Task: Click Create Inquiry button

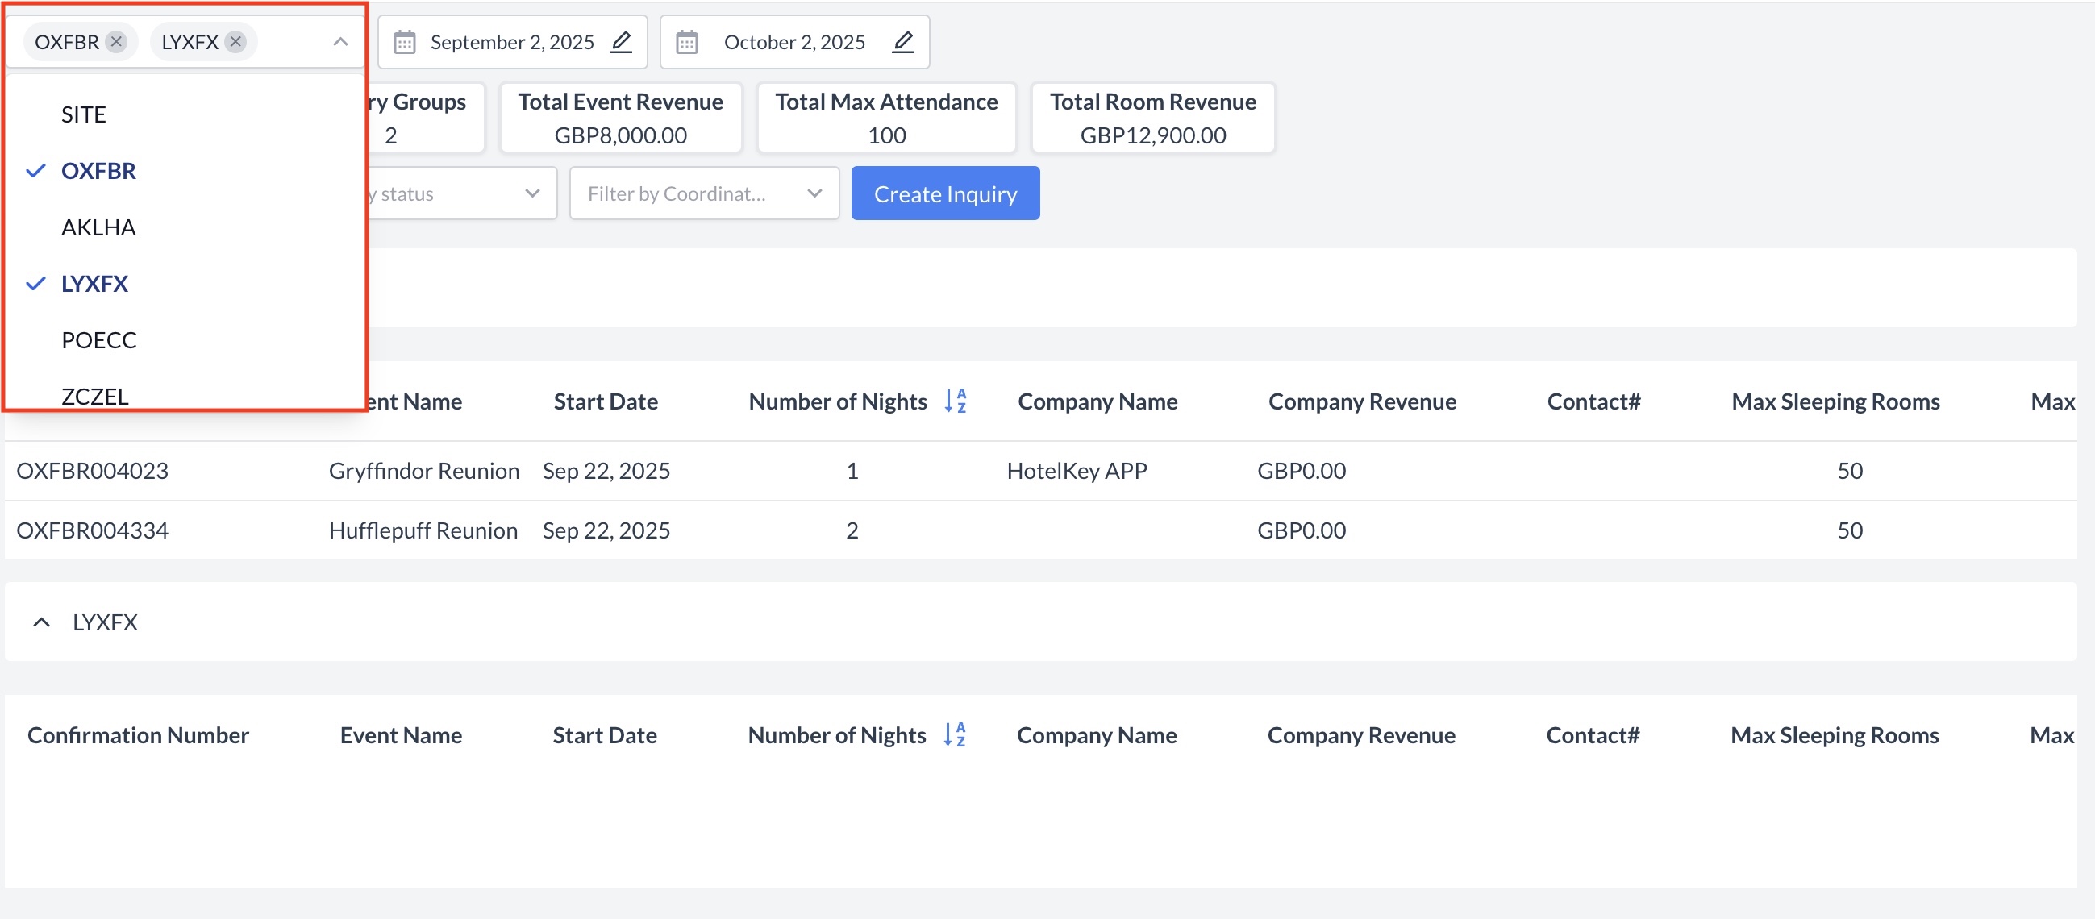Action: tap(944, 193)
